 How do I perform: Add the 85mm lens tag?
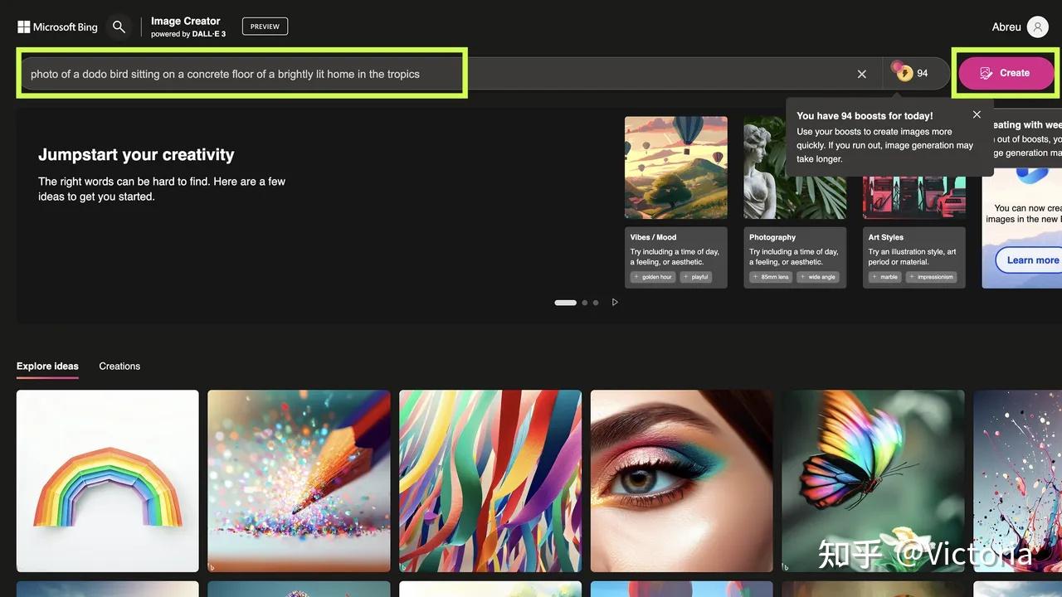[x=771, y=277]
